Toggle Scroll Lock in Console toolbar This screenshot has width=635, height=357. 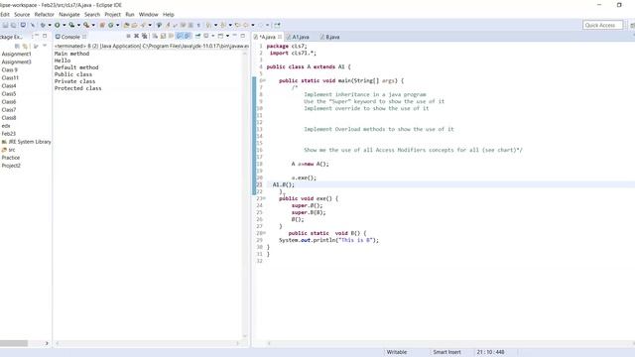(163, 37)
